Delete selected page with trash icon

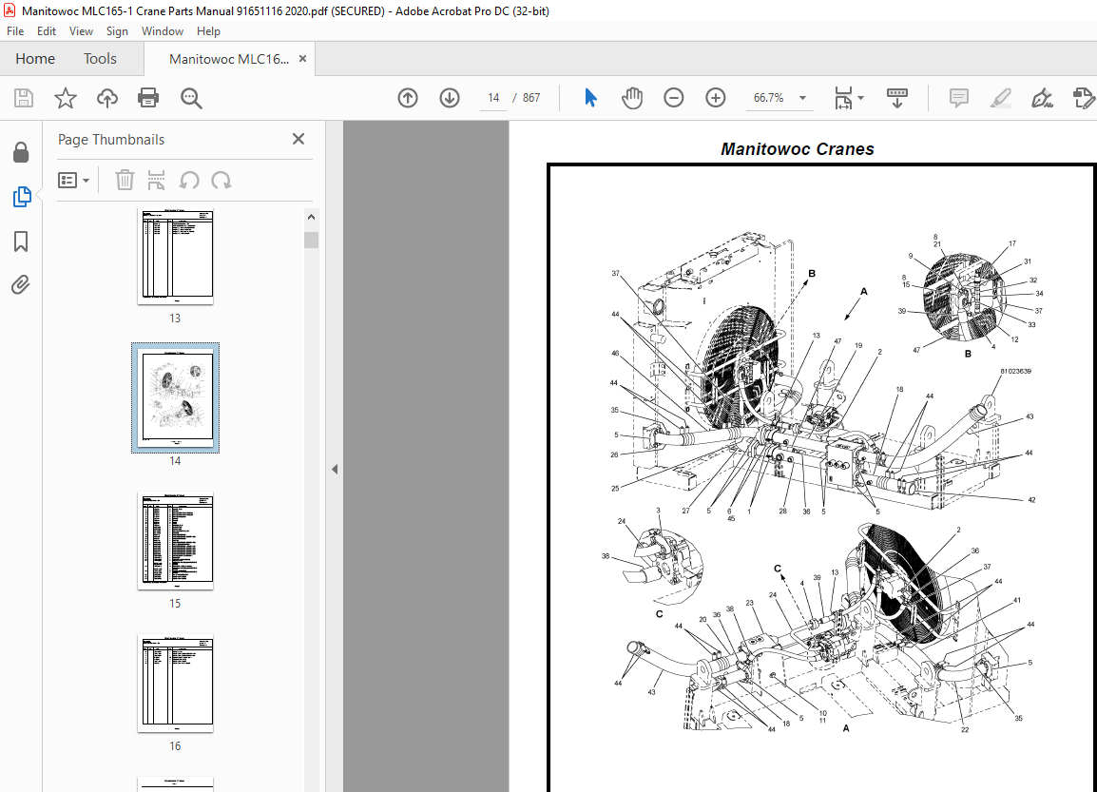(x=125, y=180)
